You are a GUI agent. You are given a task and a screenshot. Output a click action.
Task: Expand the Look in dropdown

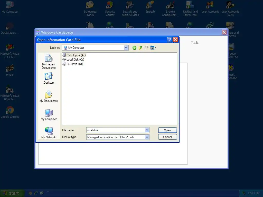[126, 48]
